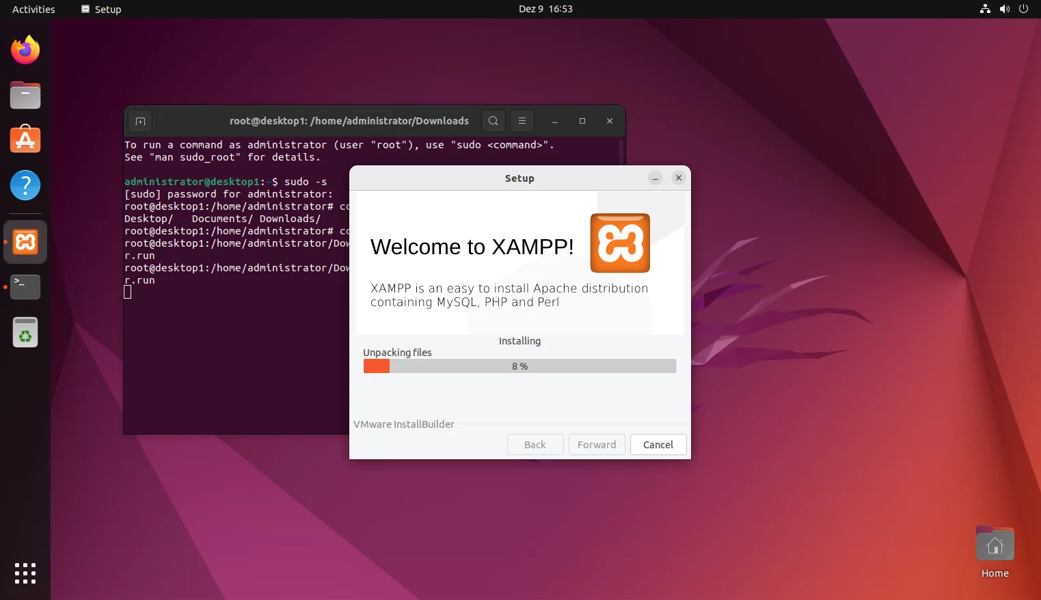Close the Terminal window
1041x600 pixels.
click(610, 121)
